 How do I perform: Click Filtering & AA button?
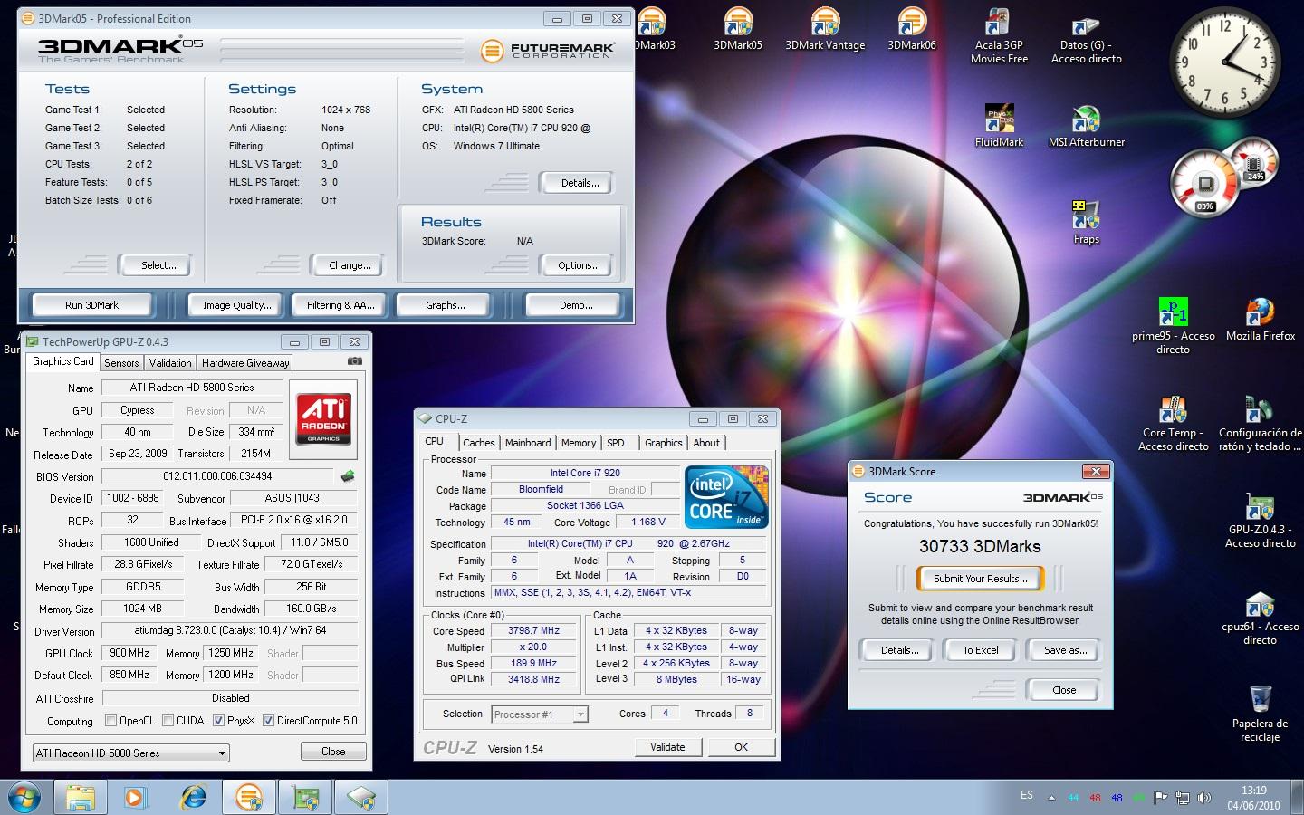coord(340,305)
